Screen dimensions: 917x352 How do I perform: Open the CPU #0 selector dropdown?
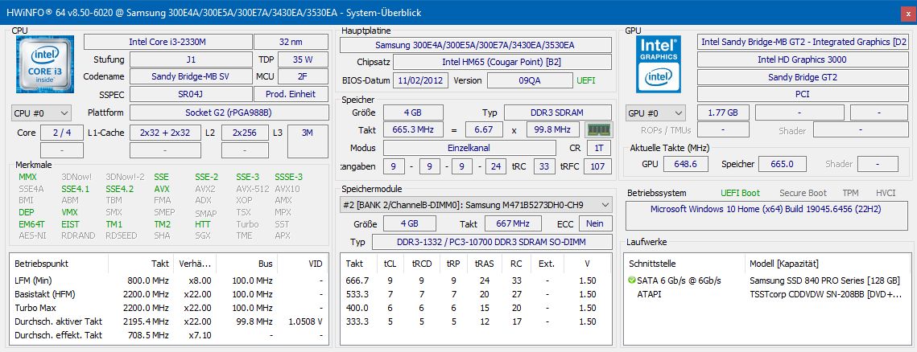41,113
